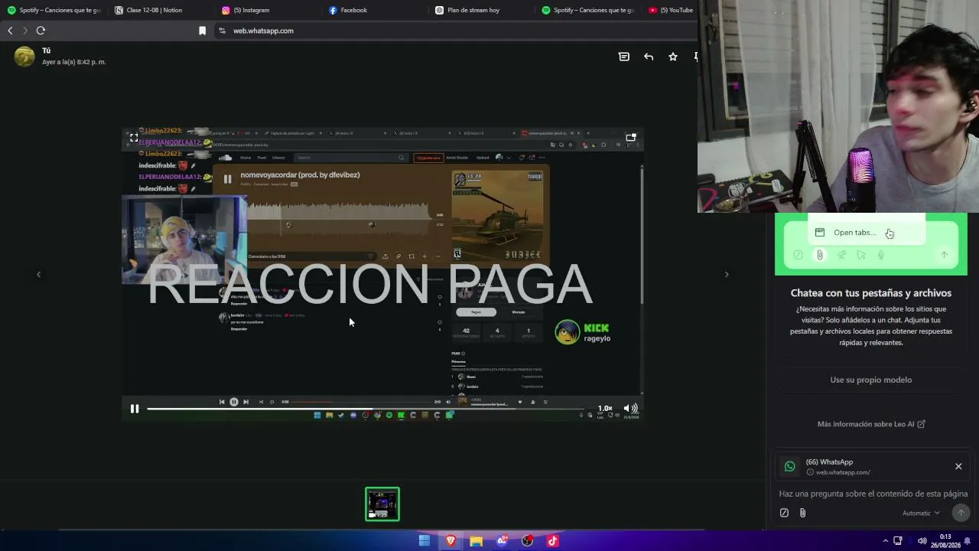Screen dimensions: 979x551
Task: Open picture-in-picture for the video
Action: (x=631, y=138)
